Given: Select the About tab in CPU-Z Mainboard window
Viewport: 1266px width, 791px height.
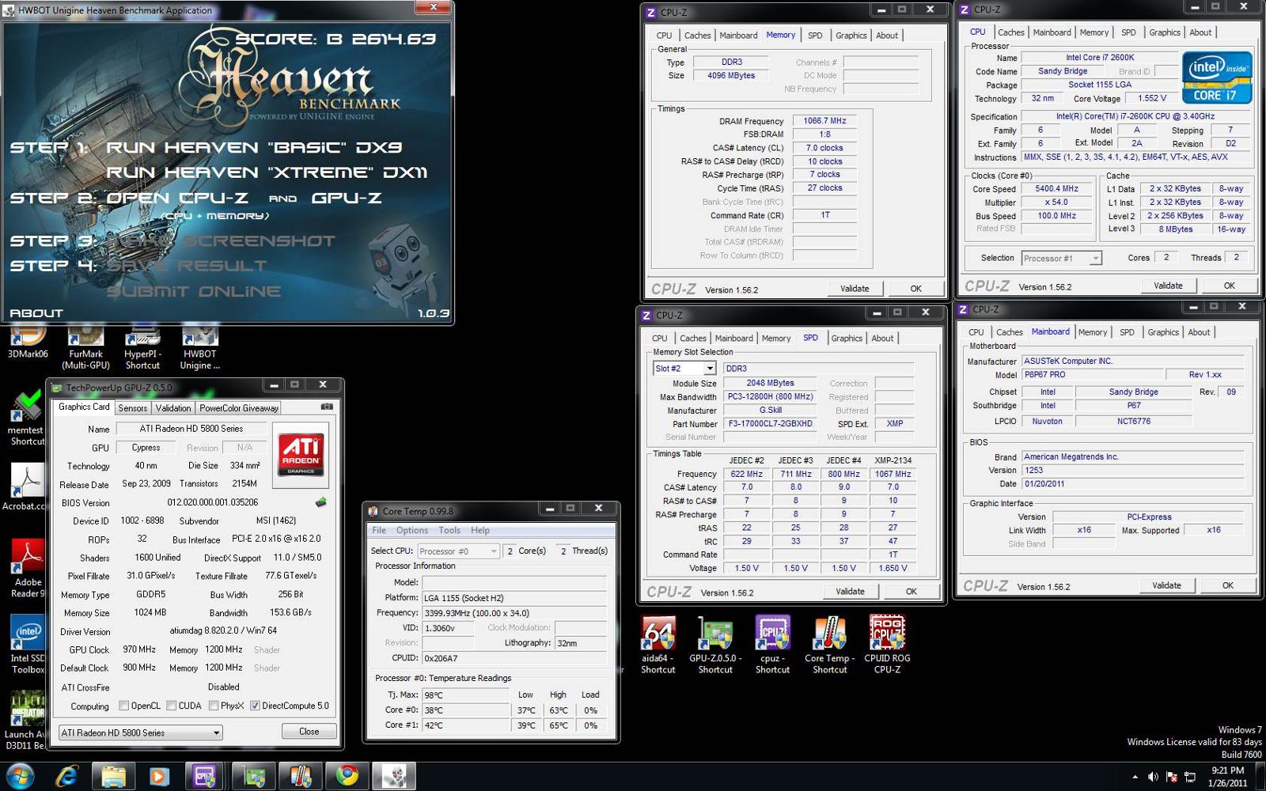Looking at the screenshot, I should point(1199,332).
